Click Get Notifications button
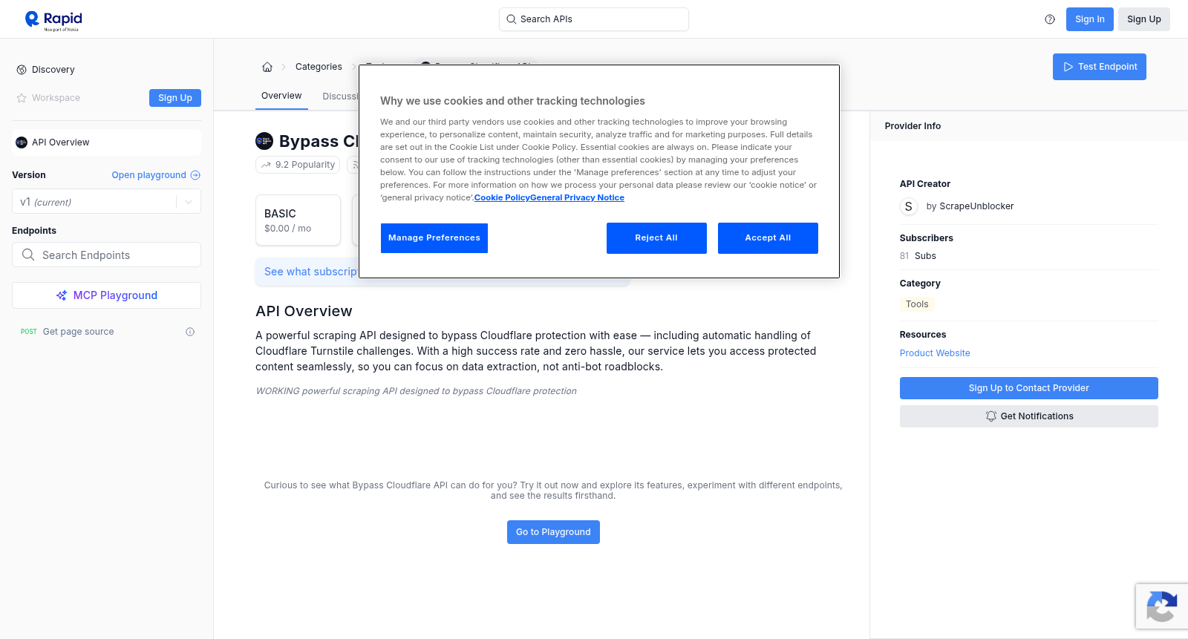The image size is (1188, 639). click(1029, 416)
